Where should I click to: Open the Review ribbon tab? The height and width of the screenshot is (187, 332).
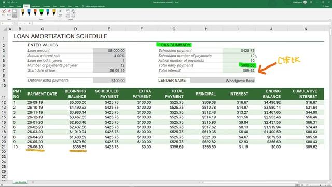pyautogui.click(x=62, y=6)
